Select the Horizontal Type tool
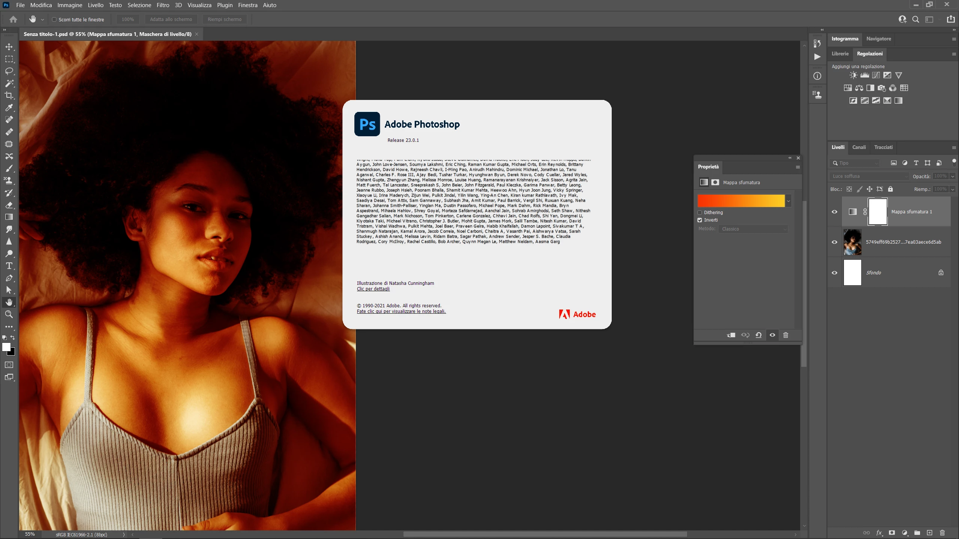This screenshot has width=959, height=539. 9,266
